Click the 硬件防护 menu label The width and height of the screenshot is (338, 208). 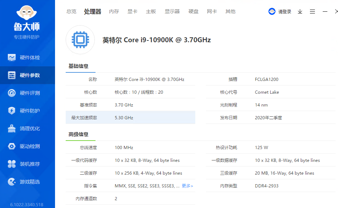point(30,111)
